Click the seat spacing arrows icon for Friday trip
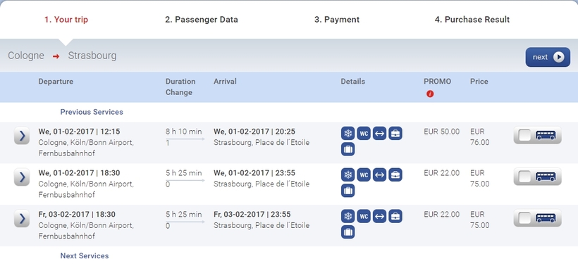 click(x=379, y=216)
